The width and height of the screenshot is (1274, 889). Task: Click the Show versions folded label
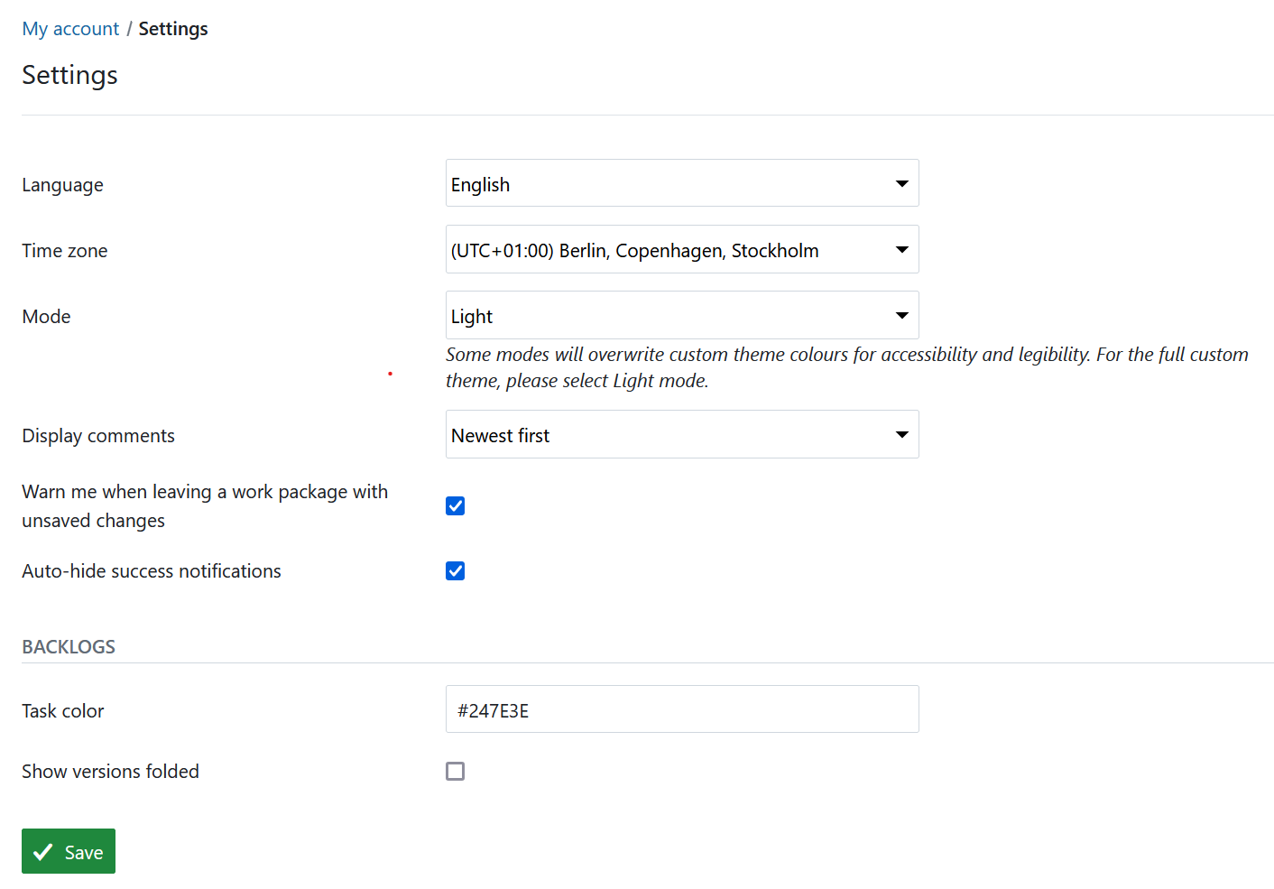point(110,772)
